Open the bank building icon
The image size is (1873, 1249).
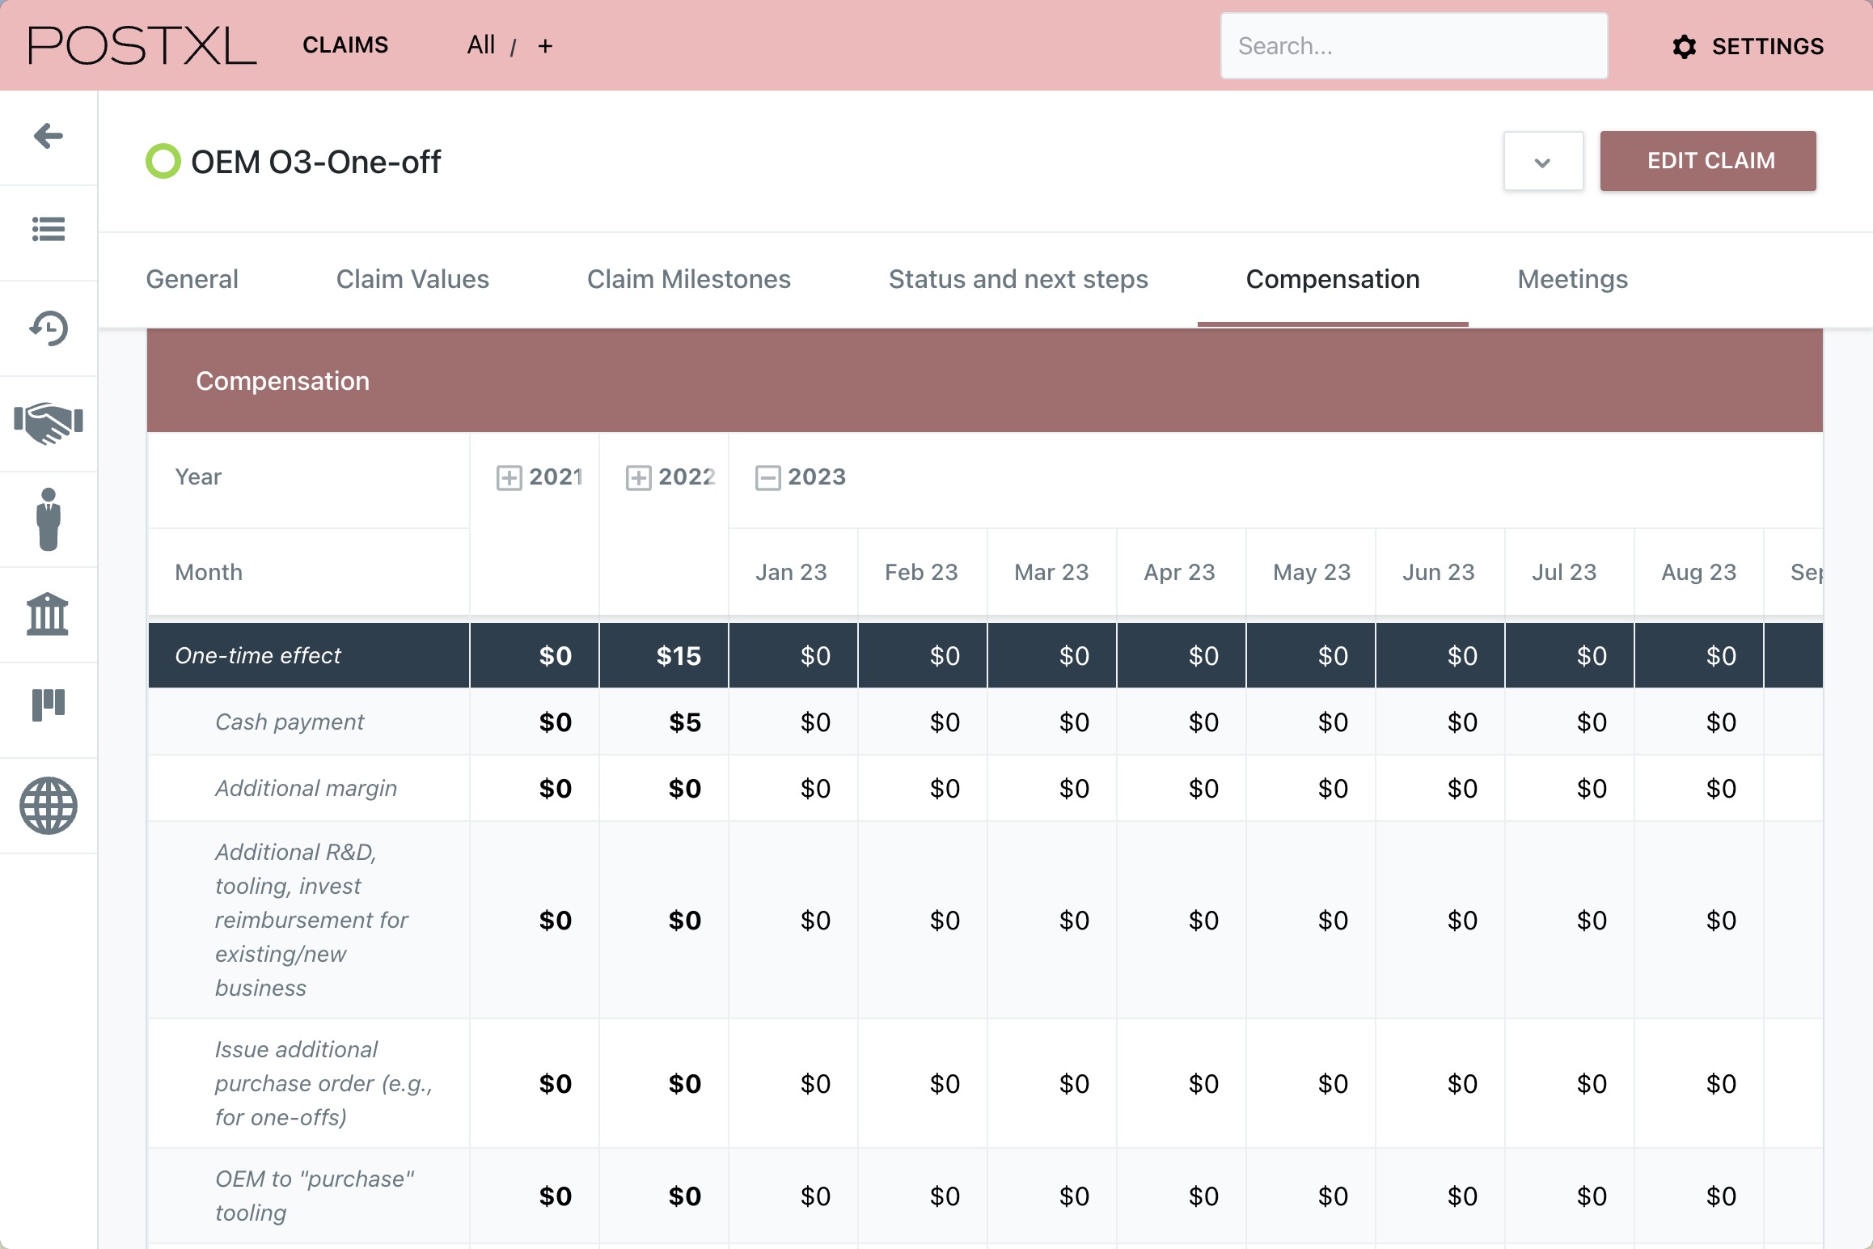coord(49,613)
